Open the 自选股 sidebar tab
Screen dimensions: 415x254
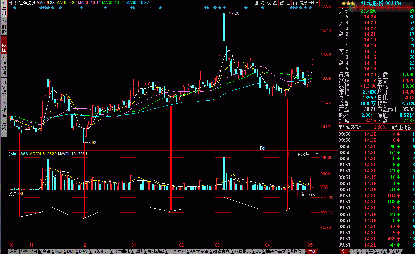click(x=4, y=87)
